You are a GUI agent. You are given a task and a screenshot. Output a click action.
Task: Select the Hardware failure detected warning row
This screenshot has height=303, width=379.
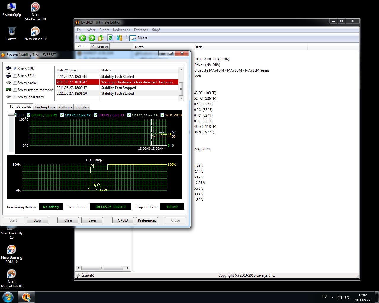pos(117,82)
